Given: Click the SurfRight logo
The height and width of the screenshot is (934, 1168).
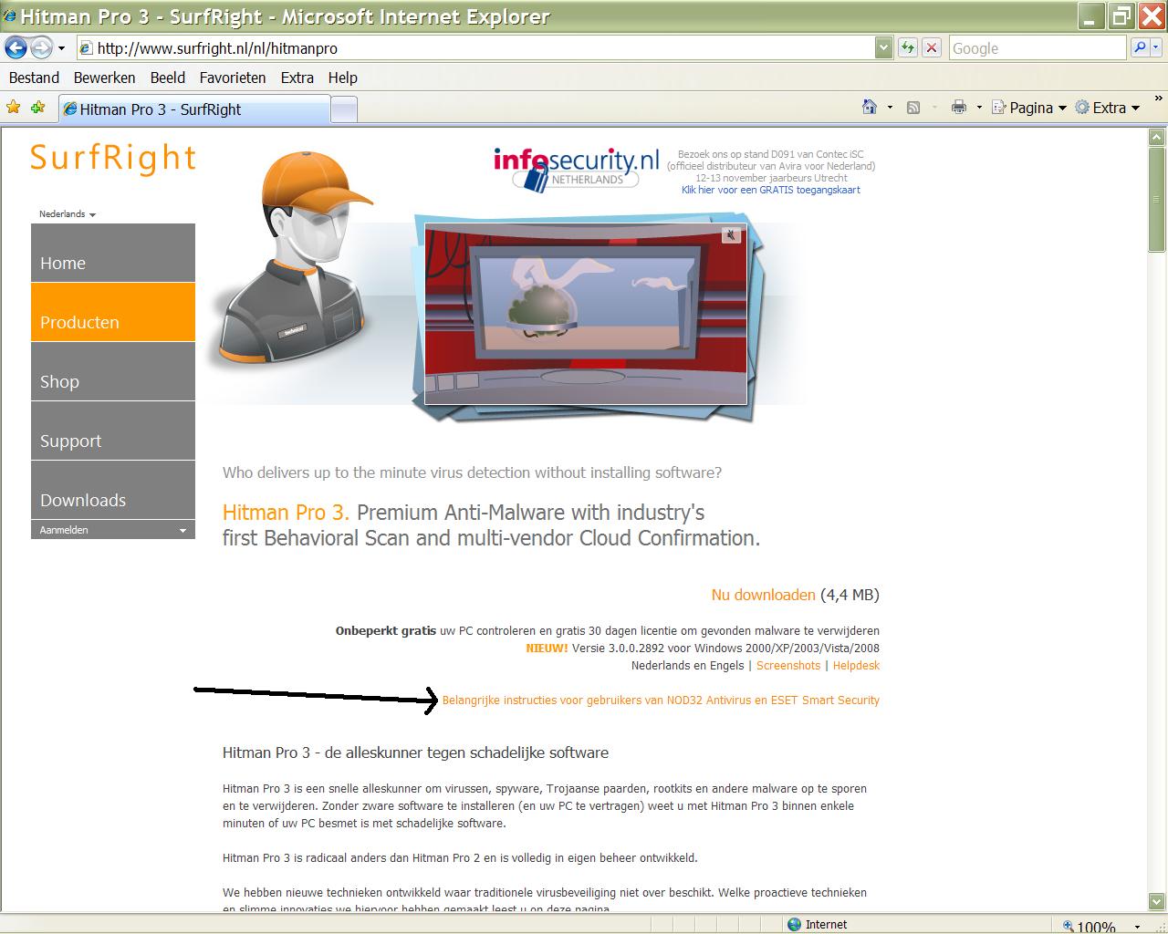Looking at the screenshot, I should point(113,158).
